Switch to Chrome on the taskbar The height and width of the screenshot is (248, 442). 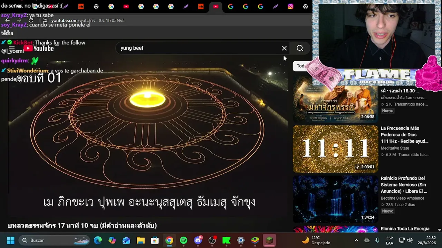169,240
